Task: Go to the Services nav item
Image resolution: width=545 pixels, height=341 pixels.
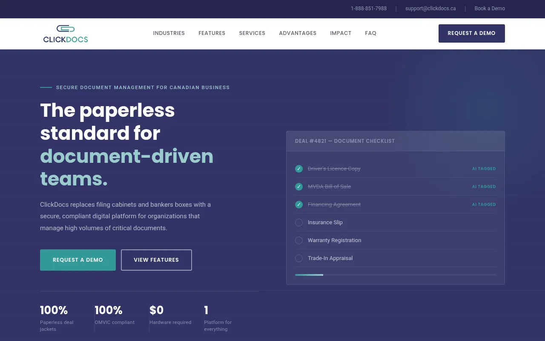Action: (252, 33)
